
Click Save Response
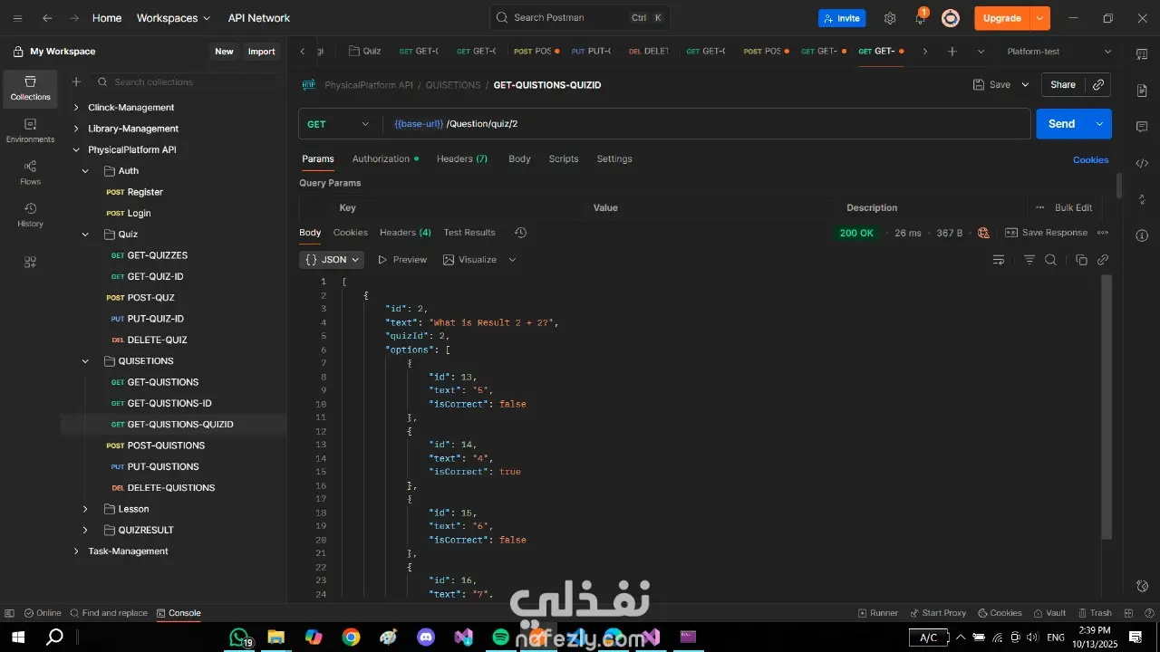1046,233
